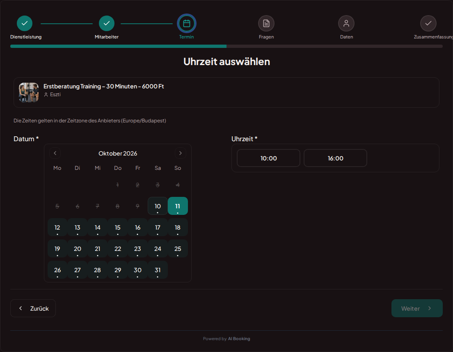Pick October 27 in the calendar

point(78,270)
